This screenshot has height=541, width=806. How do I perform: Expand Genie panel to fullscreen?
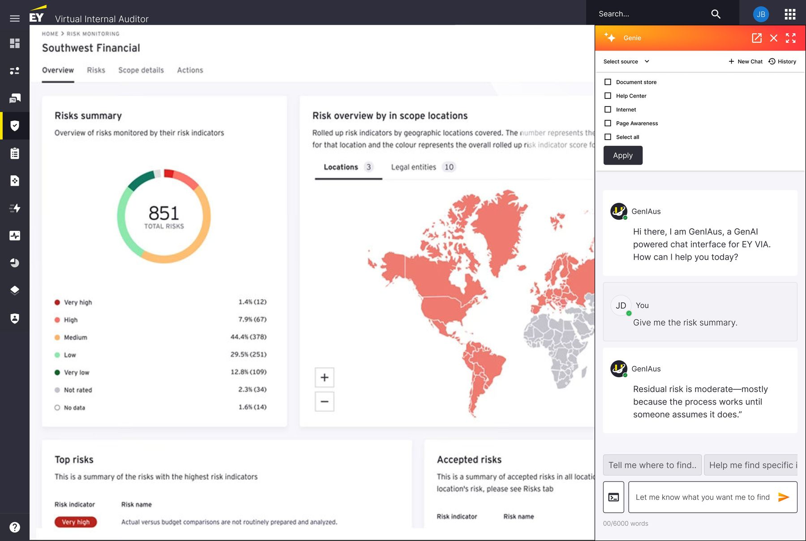[791, 38]
